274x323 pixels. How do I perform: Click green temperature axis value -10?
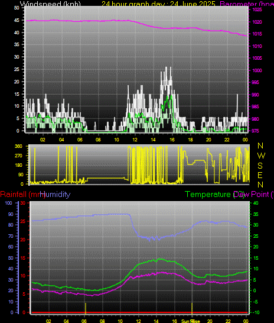click(x=256, y=312)
